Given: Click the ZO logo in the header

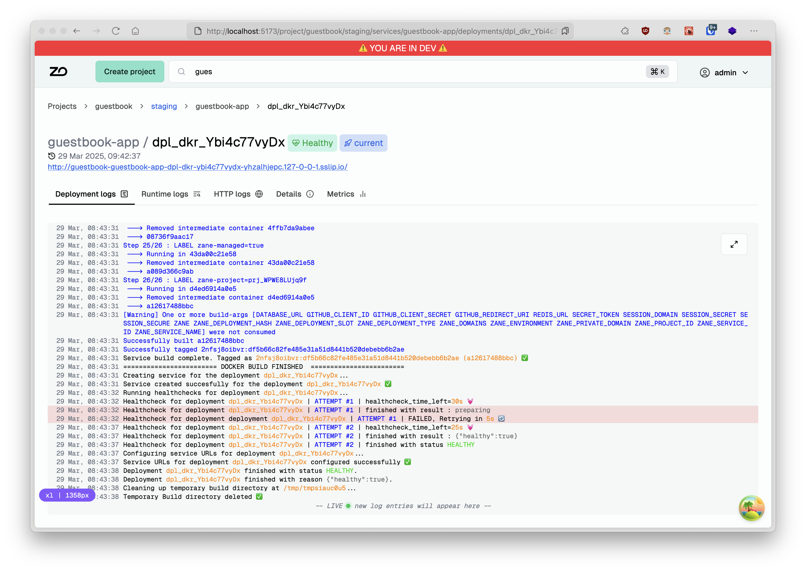Looking at the screenshot, I should (58, 72).
